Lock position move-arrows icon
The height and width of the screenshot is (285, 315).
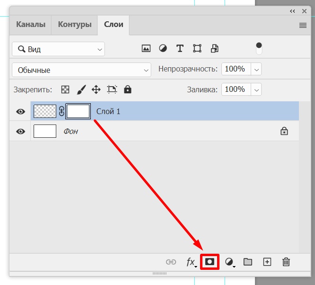point(96,89)
